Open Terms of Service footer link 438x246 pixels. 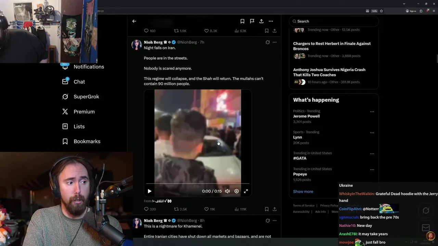[304, 206]
